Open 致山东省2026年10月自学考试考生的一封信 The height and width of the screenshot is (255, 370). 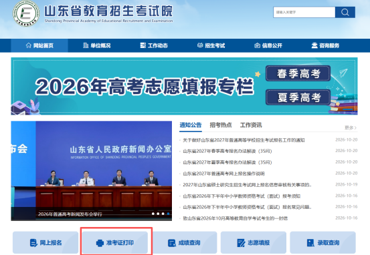click(236, 218)
